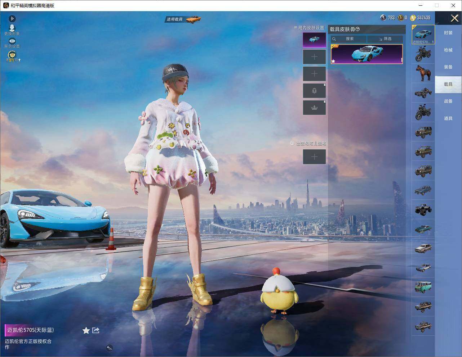Viewport: 462px width, 357px height.
Task: Select the teal minibus thumbnail
Action: pyautogui.click(x=423, y=287)
